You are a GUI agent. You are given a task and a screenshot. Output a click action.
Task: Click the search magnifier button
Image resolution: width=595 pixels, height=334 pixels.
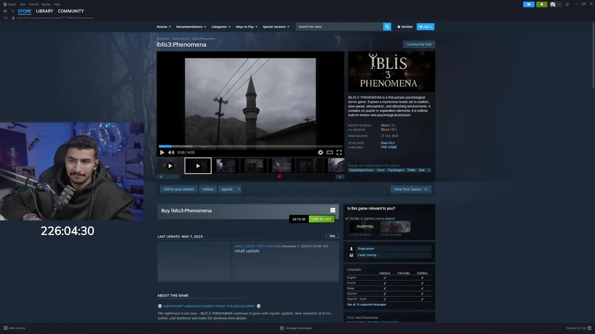click(387, 26)
